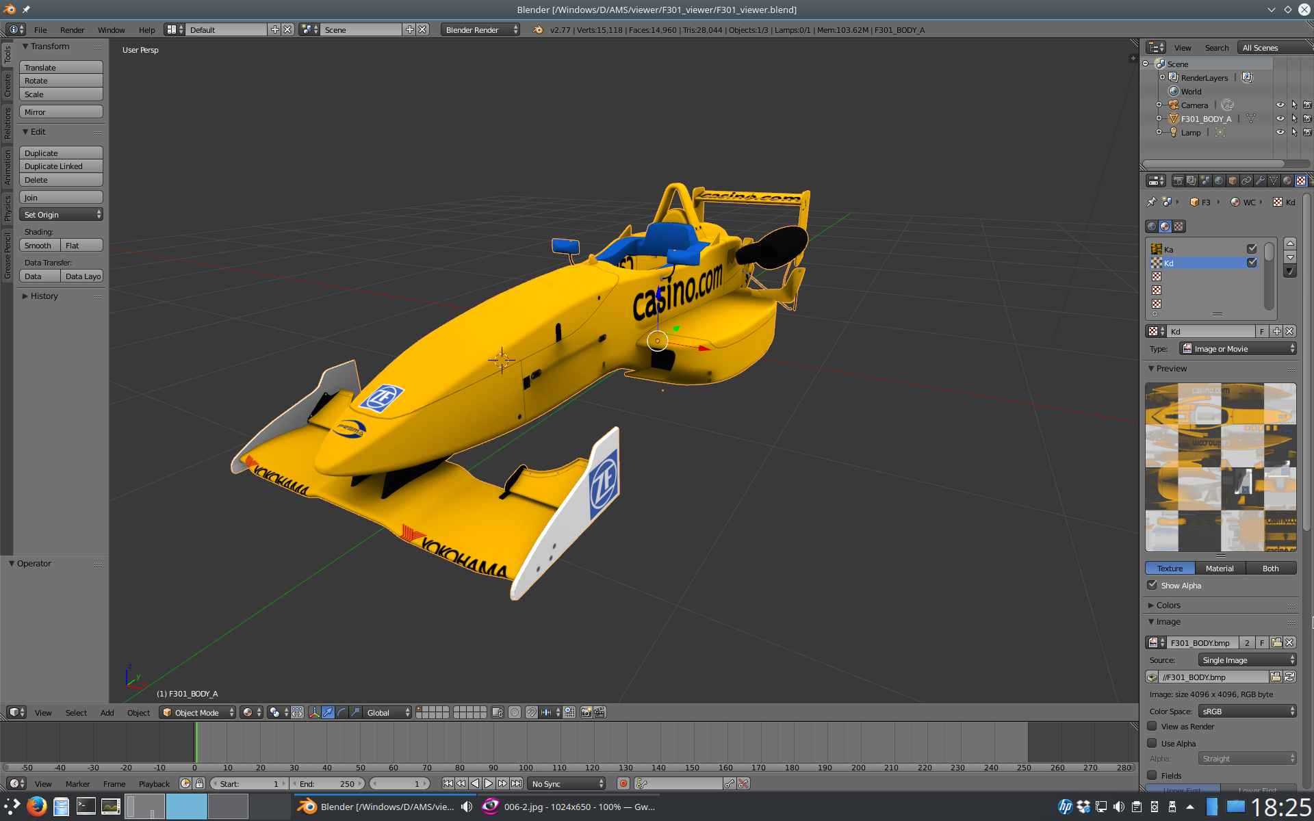
Task: Move texture slot up with arrow
Action: pyautogui.click(x=1290, y=244)
